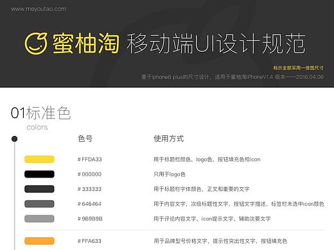Select the dark gray 333333 swatch

[x=39, y=189]
